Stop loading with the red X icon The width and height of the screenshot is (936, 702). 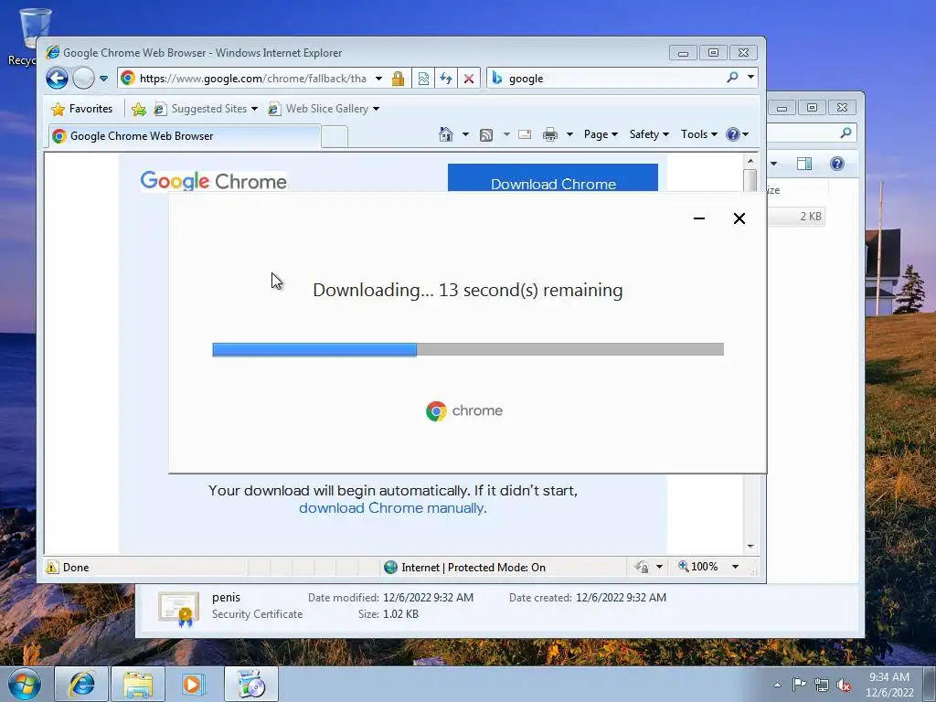coord(469,79)
